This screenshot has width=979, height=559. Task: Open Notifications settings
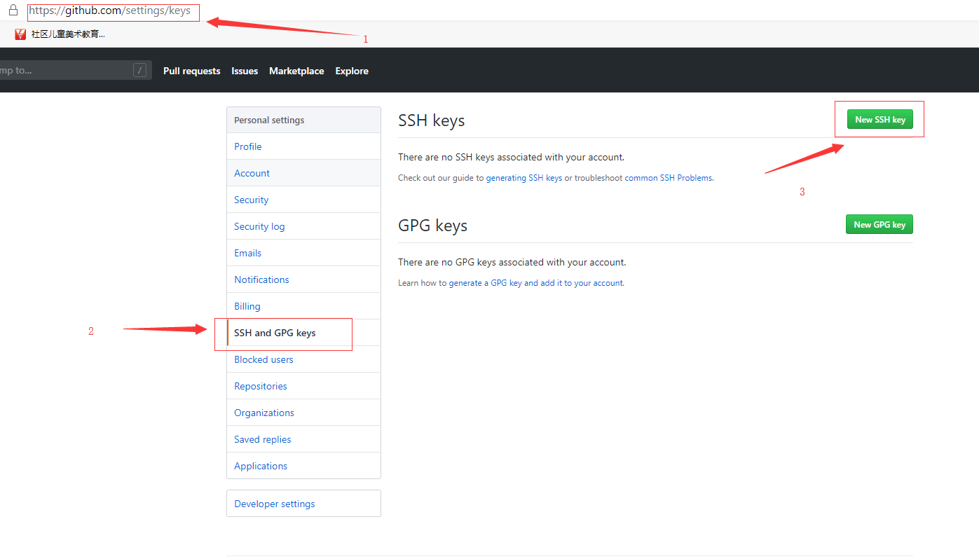coord(303,279)
